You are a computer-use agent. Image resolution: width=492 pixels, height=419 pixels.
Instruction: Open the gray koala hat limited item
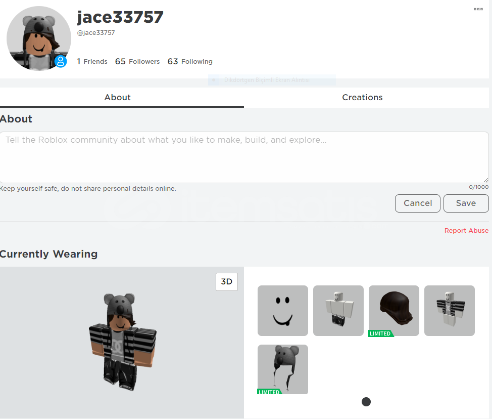(283, 369)
